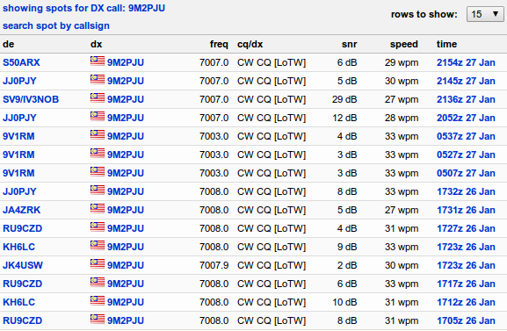
Task: Click the 'search spot by callsign' link
Action: pyautogui.click(x=56, y=25)
